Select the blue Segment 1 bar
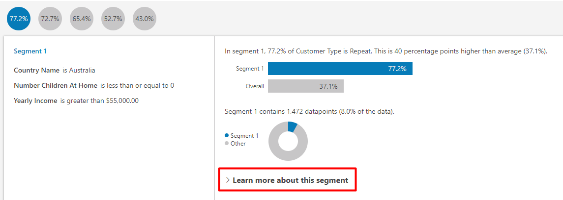The width and height of the screenshot is (563, 200). 340,68
